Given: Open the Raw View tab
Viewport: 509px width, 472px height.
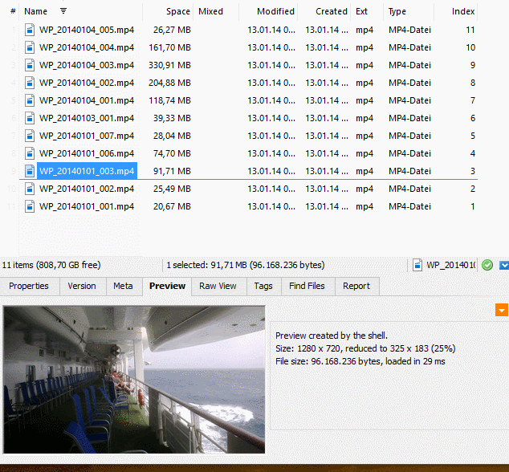Looking at the screenshot, I should [x=218, y=286].
